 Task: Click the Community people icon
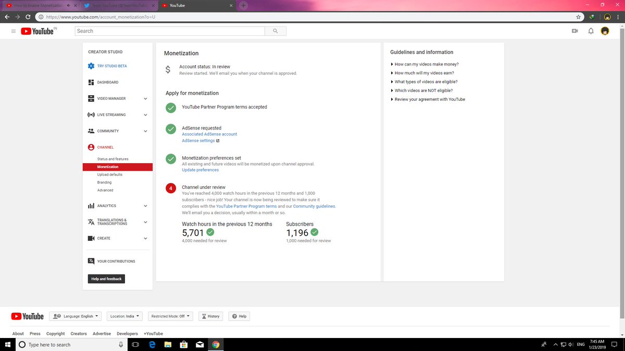[x=91, y=131]
